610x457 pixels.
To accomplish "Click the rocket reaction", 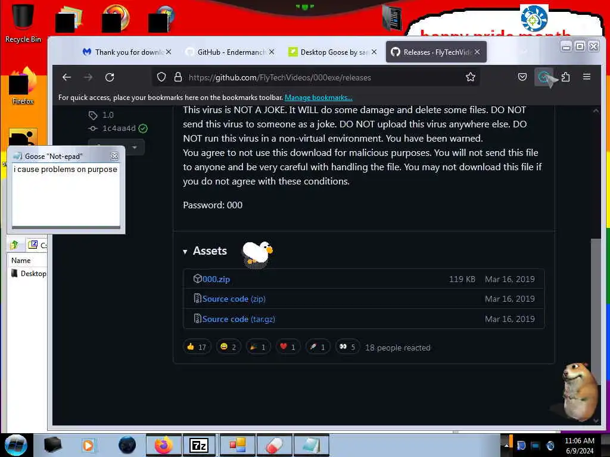I will click(x=318, y=347).
